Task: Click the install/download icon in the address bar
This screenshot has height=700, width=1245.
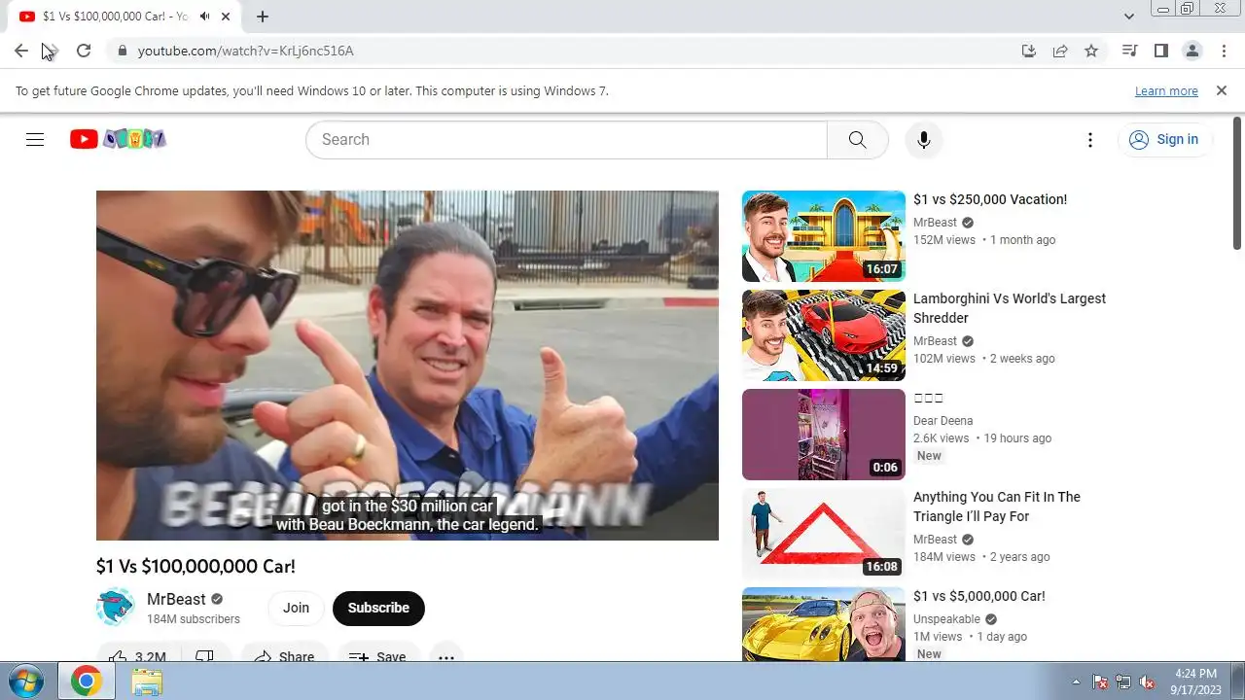Action: tap(1029, 51)
